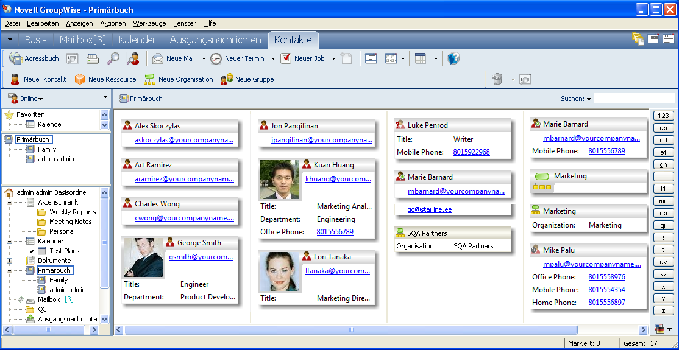Click the printer icon in toolbar
The width and height of the screenshot is (679, 350).
[x=93, y=58]
